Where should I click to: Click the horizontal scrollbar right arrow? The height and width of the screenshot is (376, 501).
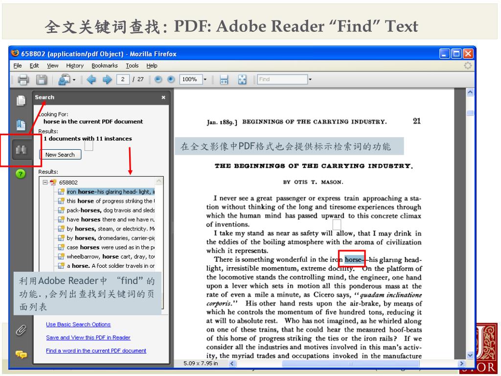click(461, 364)
